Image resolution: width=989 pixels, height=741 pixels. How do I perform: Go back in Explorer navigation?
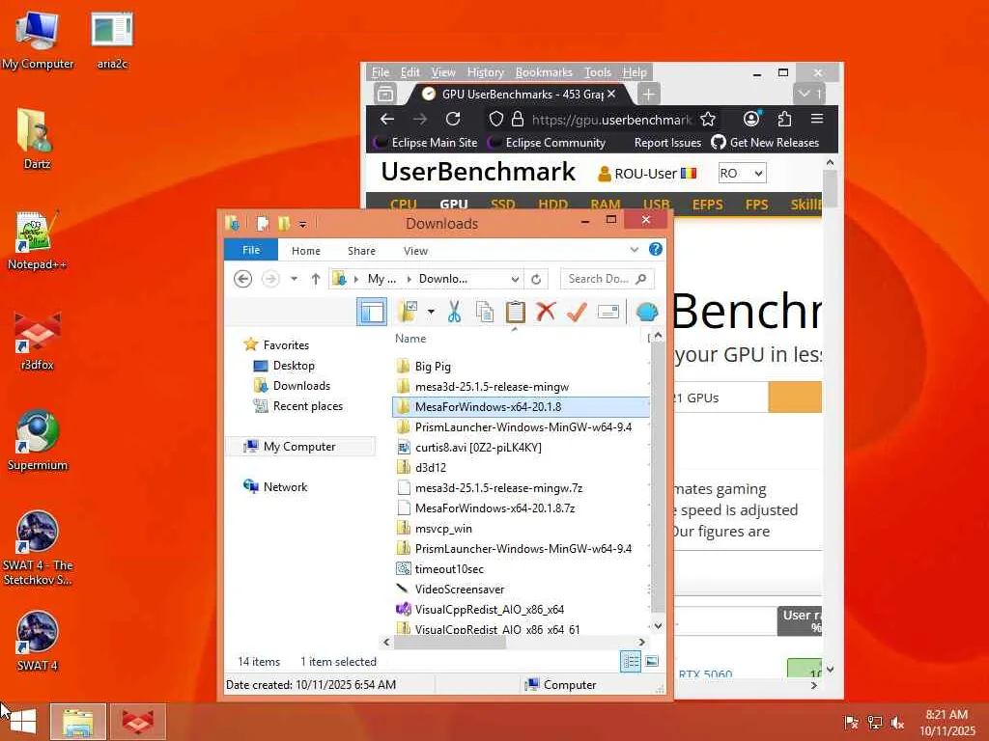(242, 279)
